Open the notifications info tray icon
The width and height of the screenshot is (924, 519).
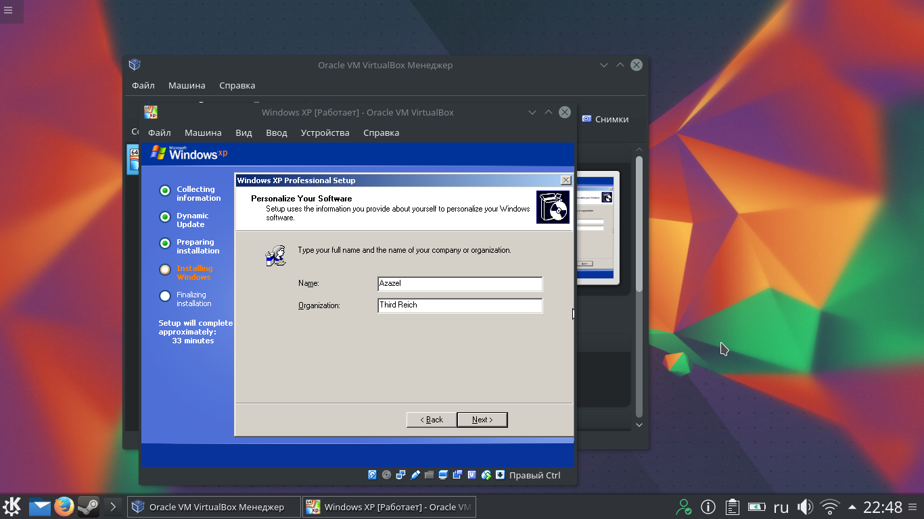click(x=708, y=506)
